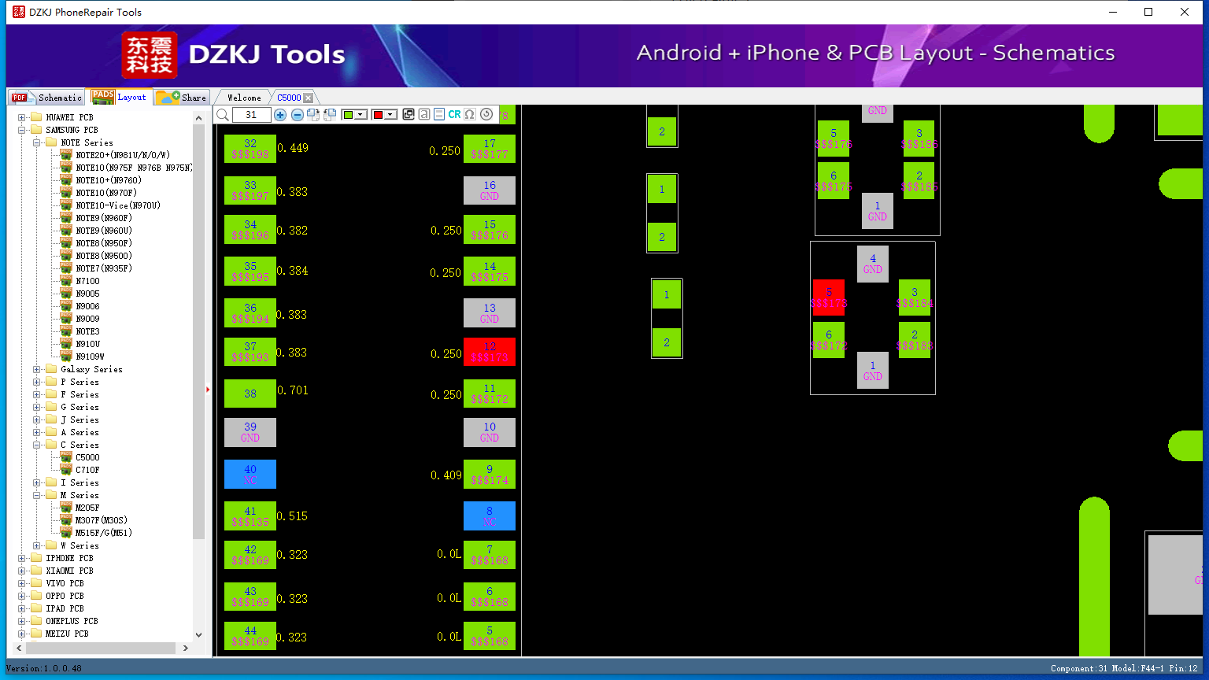Collapse the C Series folder
1209x680 pixels.
(x=37, y=445)
